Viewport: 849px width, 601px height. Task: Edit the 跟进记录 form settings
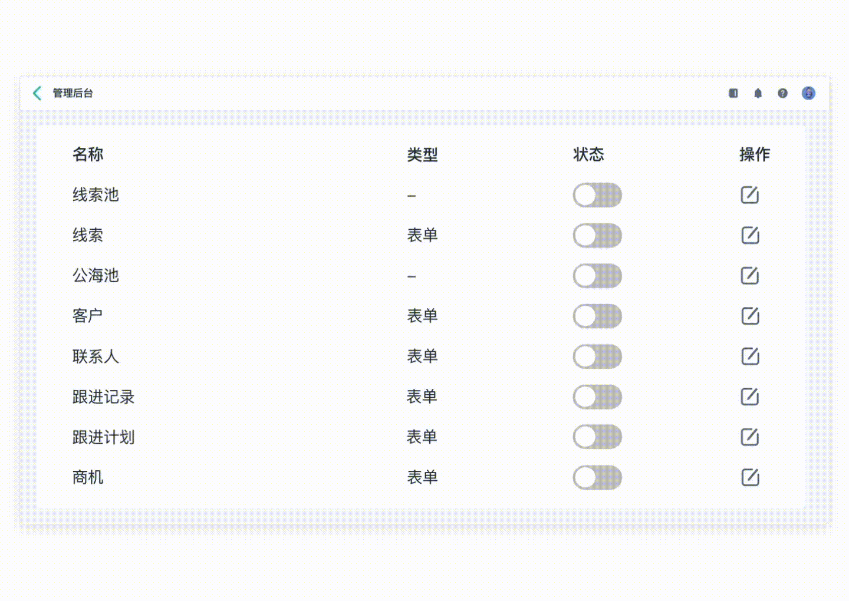(x=749, y=397)
